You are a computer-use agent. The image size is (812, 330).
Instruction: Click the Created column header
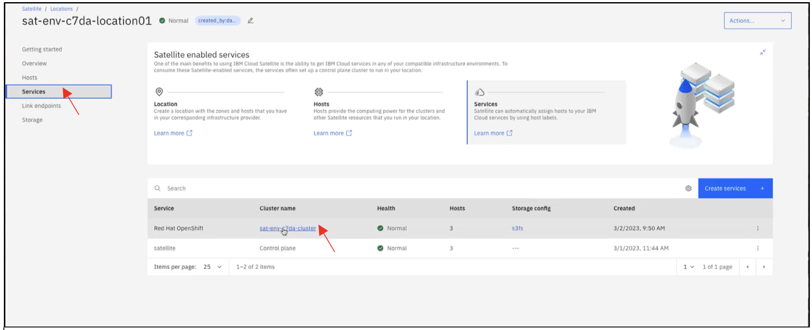tap(624, 208)
